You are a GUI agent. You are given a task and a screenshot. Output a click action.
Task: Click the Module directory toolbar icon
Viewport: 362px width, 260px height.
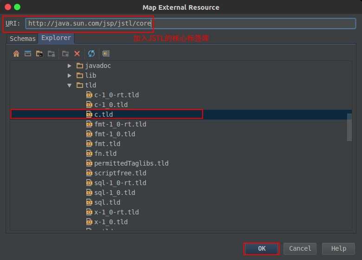click(51, 53)
